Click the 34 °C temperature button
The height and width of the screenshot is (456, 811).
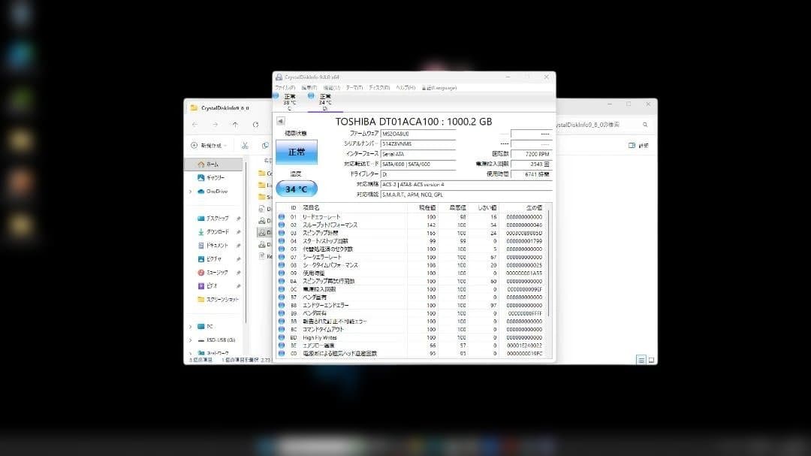pyautogui.click(x=297, y=189)
